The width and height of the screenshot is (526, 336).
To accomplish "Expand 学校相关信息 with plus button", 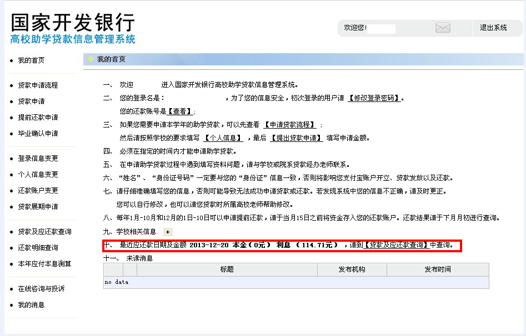I will 168,232.
